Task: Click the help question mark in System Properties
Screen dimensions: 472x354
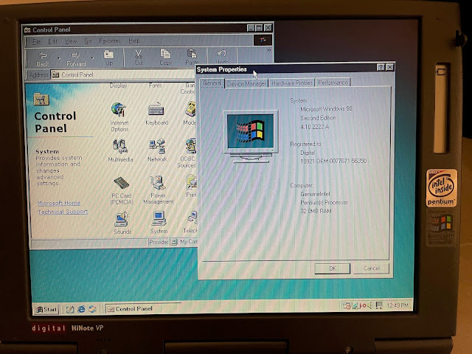Action: [381, 67]
